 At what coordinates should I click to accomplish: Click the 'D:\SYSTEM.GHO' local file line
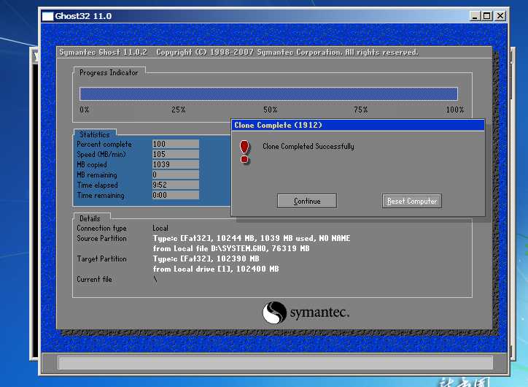point(231,248)
